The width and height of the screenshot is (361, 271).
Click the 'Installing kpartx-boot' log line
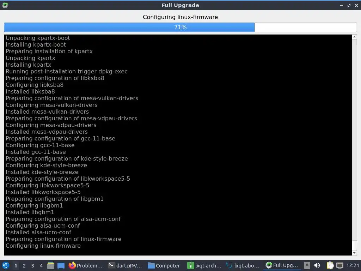(x=36, y=44)
